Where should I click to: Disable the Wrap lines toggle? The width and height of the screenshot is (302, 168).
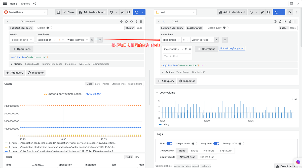pos(216,144)
